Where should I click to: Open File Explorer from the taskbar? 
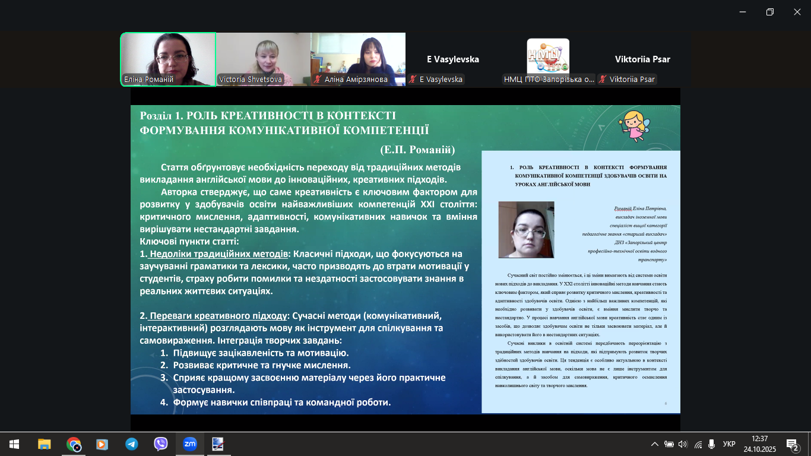click(45, 444)
